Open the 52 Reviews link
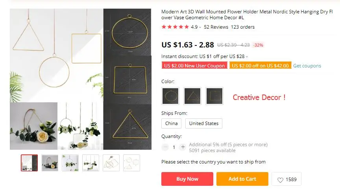340x196 pixels. 216,27
